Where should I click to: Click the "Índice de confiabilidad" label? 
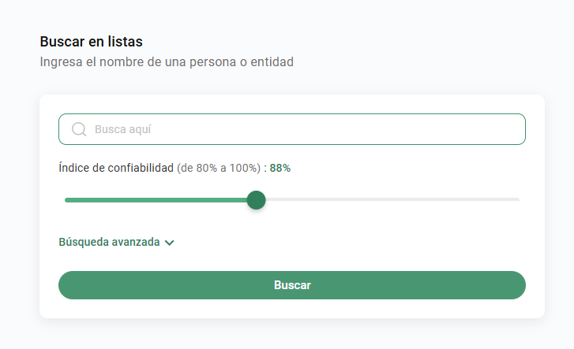[115, 168]
